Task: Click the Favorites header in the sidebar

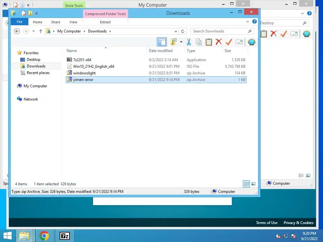Action: pos(31,53)
